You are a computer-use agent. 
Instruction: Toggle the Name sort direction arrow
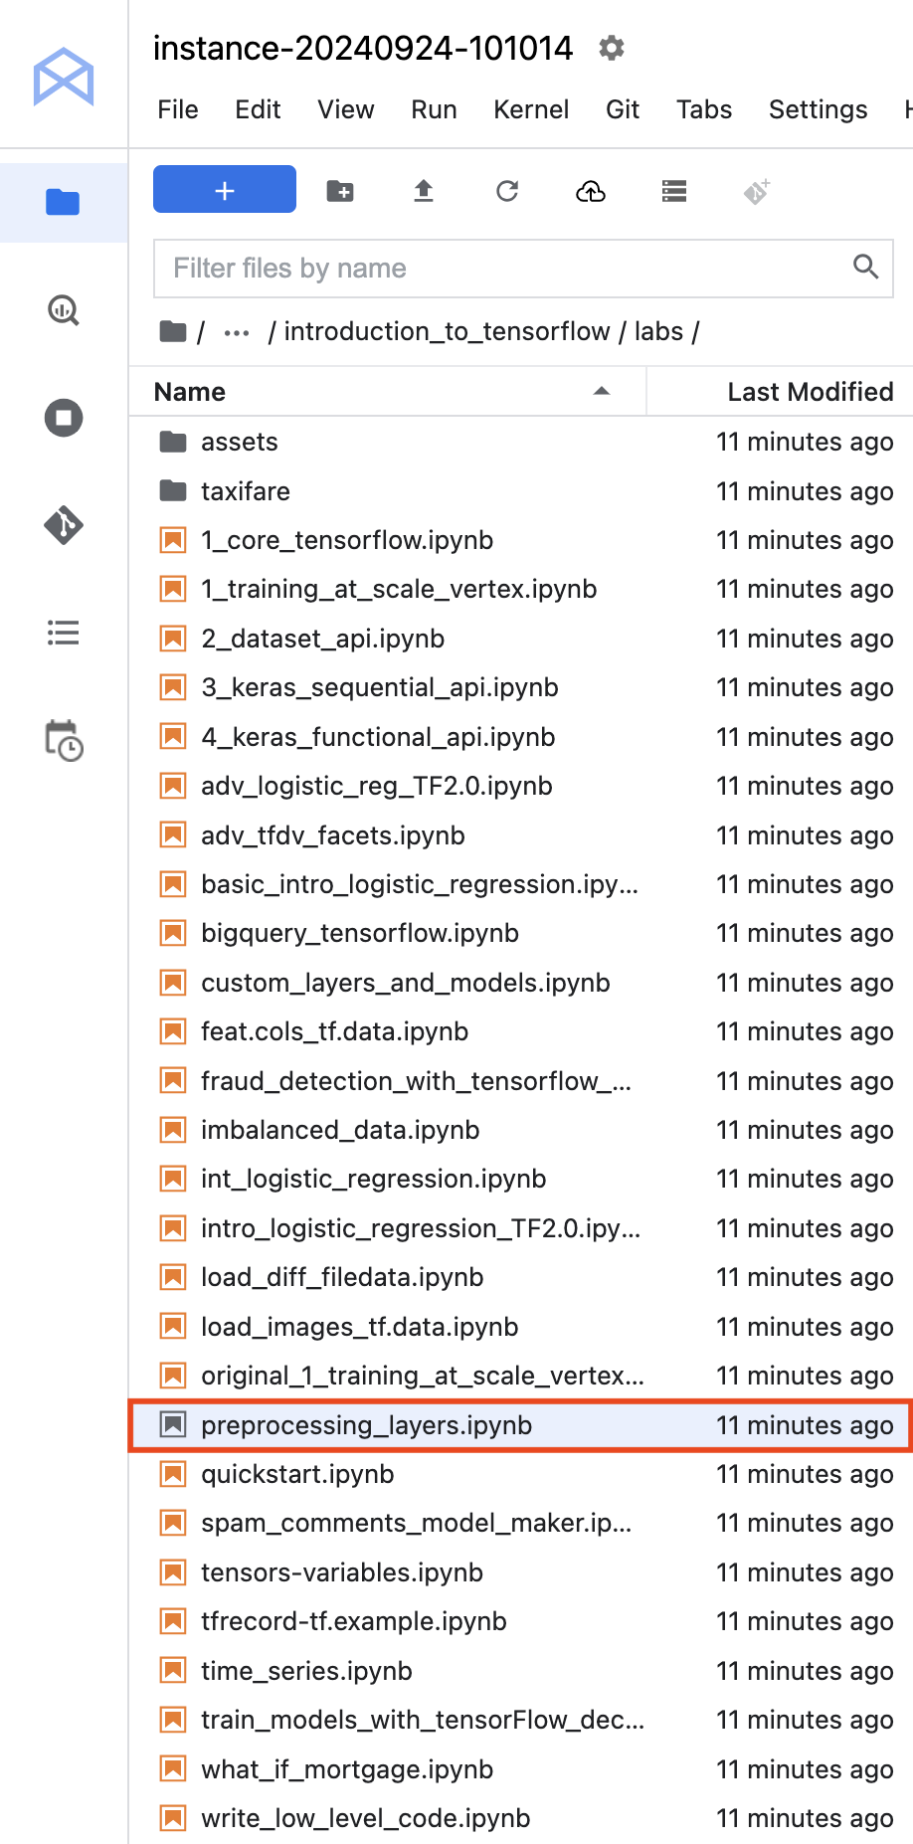[602, 391]
